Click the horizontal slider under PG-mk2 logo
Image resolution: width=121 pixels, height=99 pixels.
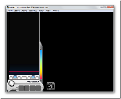tap(28, 84)
